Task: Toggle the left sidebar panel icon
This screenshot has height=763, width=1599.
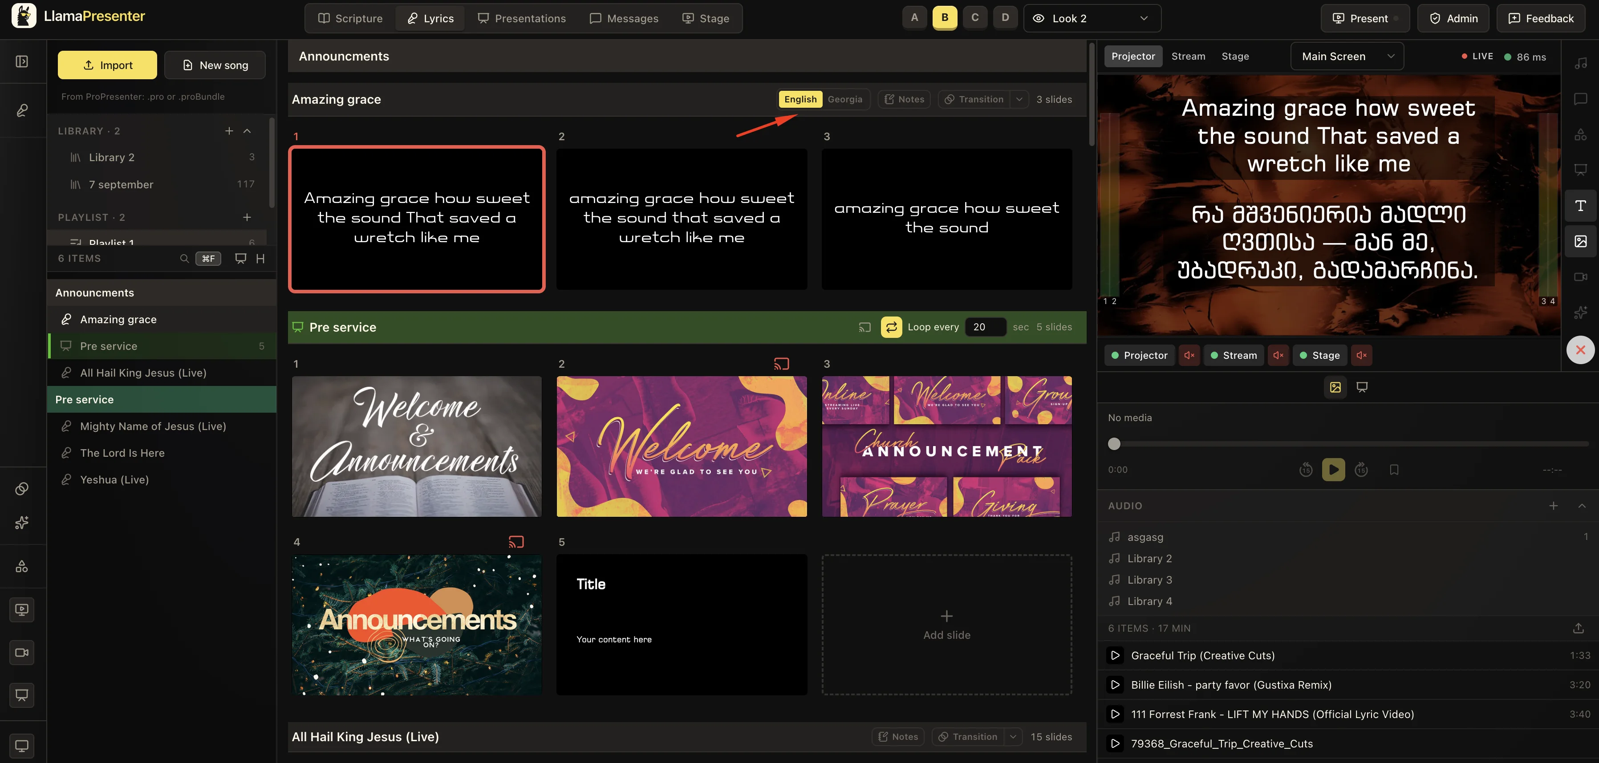Action: pyautogui.click(x=22, y=61)
